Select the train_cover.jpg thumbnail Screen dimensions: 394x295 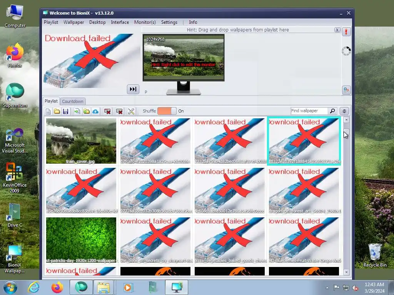point(81,141)
